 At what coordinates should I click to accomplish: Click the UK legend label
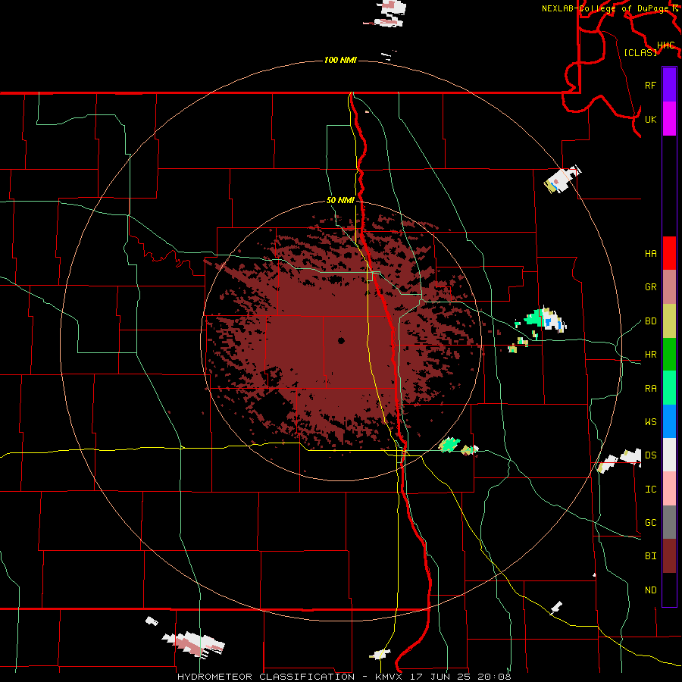click(x=650, y=119)
